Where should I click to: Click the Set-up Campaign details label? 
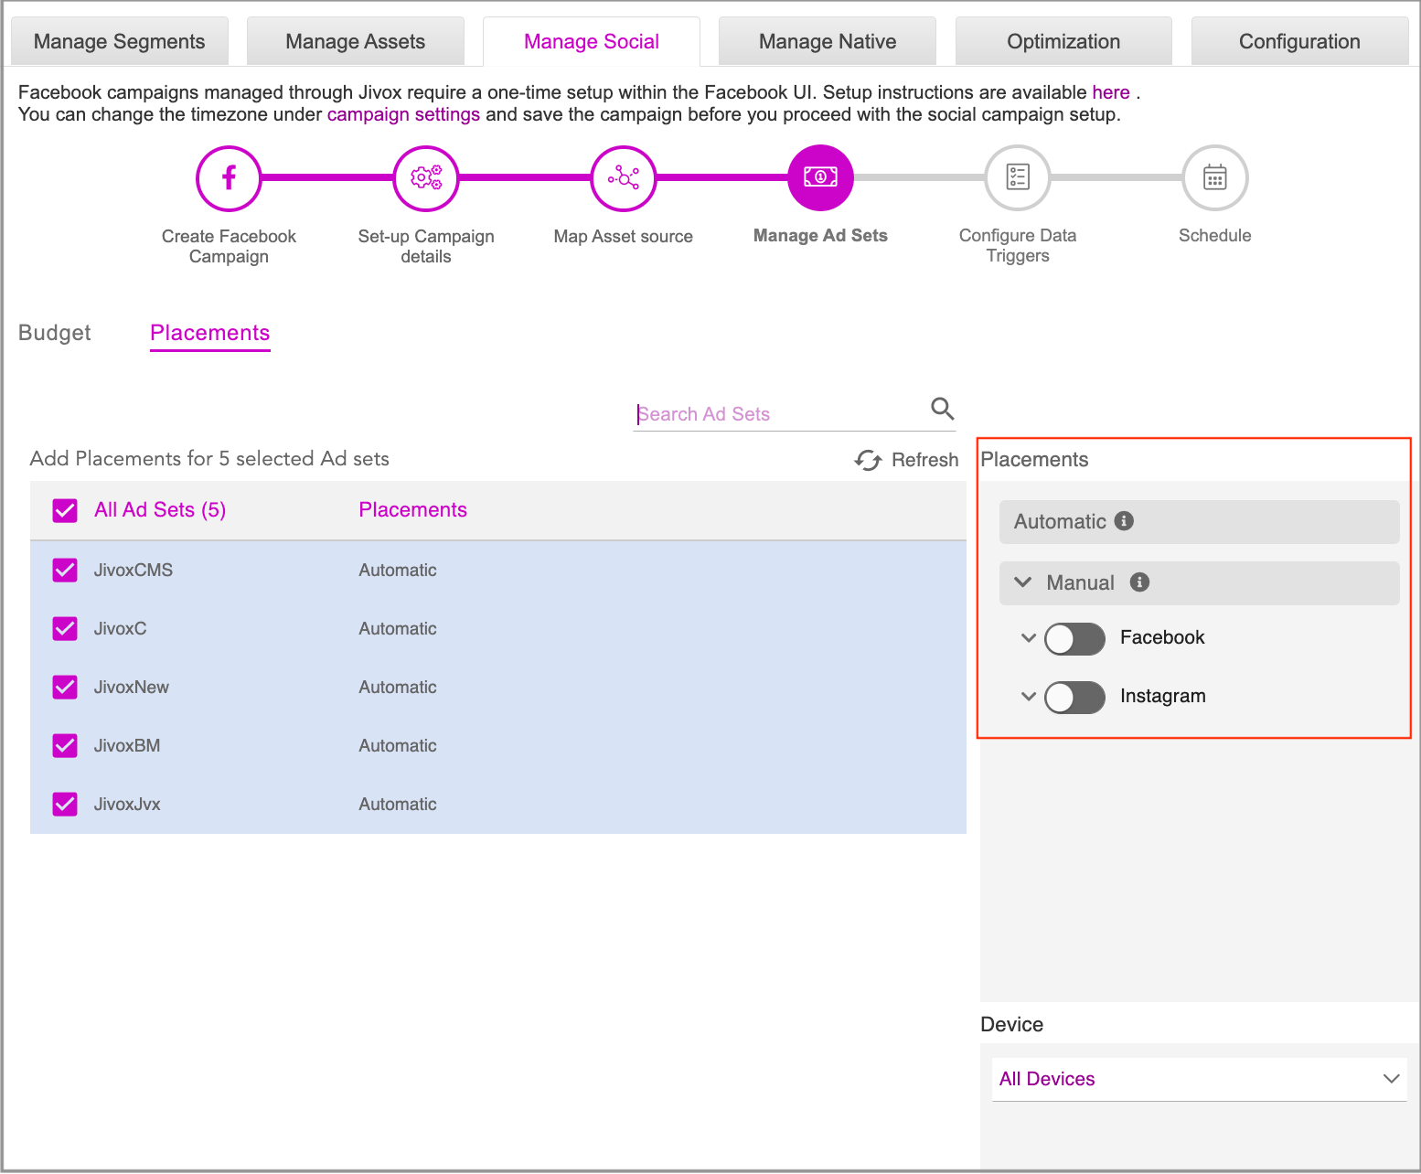point(426,247)
